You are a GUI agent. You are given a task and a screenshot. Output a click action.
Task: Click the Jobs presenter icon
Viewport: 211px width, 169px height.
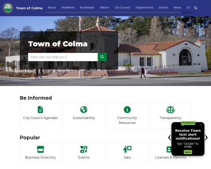pos(127,149)
